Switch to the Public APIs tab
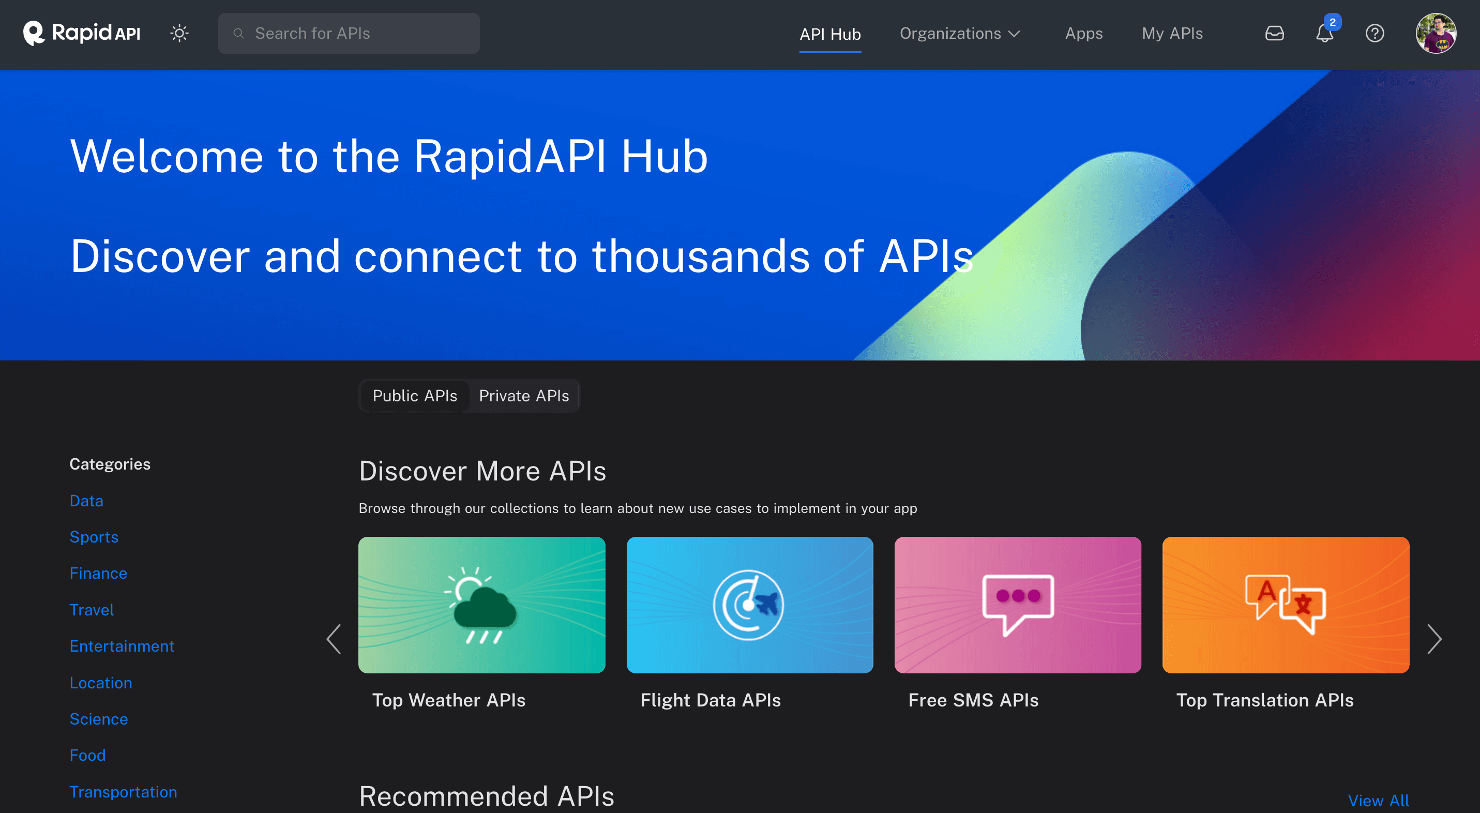Viewport: 1480px width, 813px height. click(415, 395)
